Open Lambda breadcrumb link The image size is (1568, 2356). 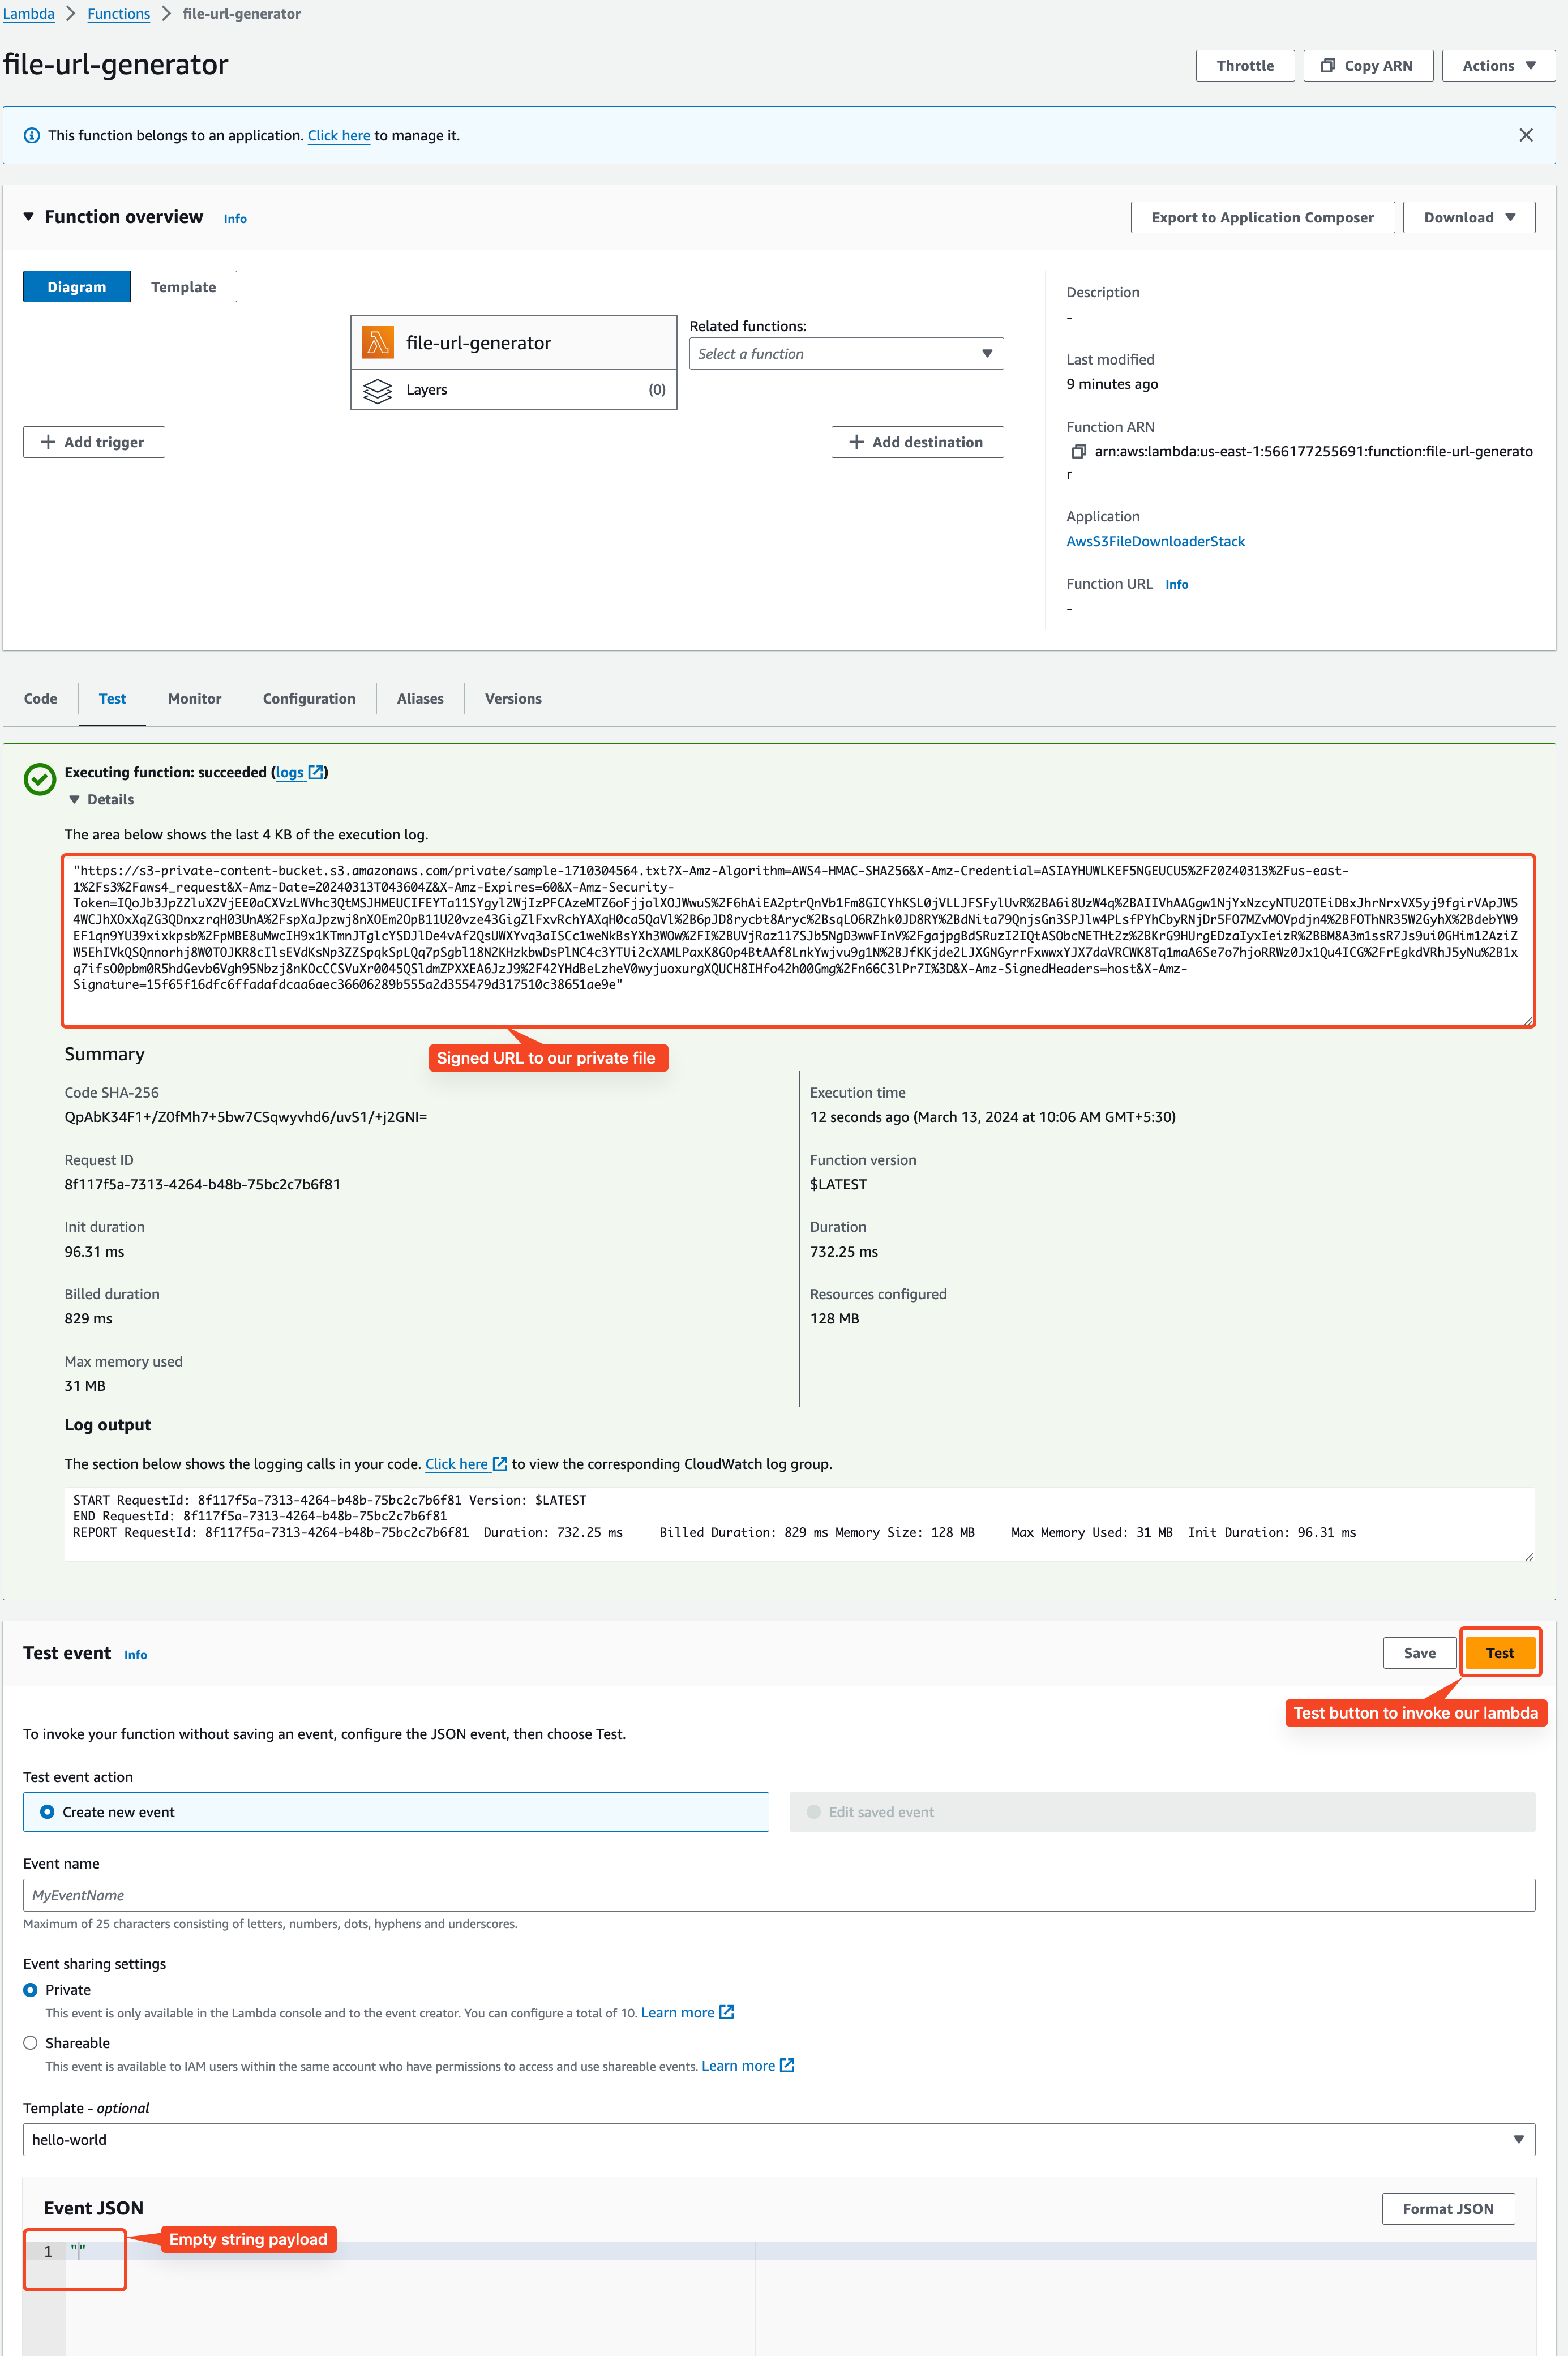pos(28,14)
